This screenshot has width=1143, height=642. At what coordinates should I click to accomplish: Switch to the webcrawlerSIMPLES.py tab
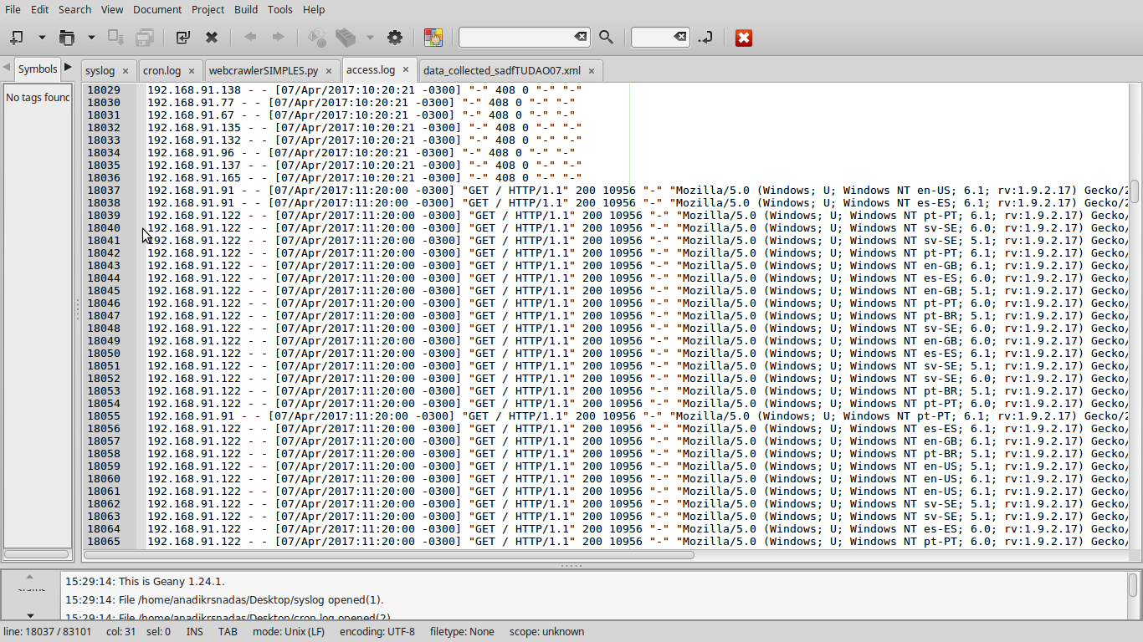click(263, 70)
